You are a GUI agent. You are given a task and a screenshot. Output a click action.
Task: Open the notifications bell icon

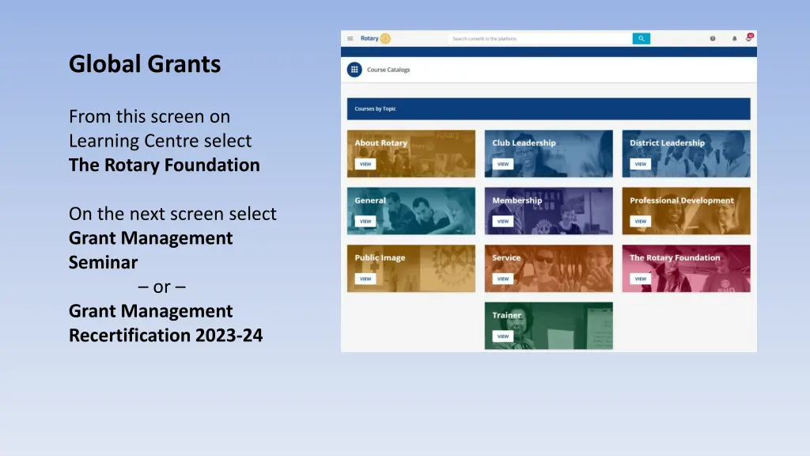(734, 39)
